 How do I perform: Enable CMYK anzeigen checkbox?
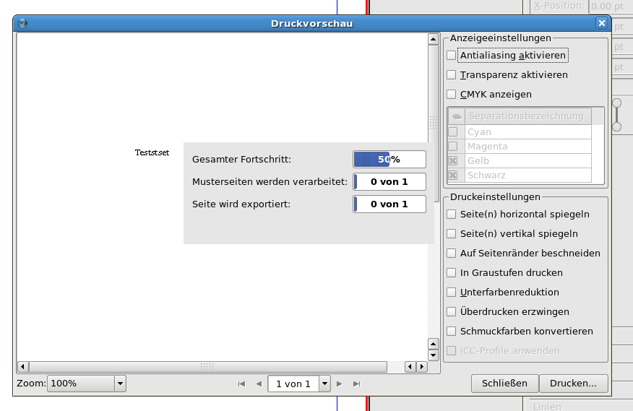452,95
